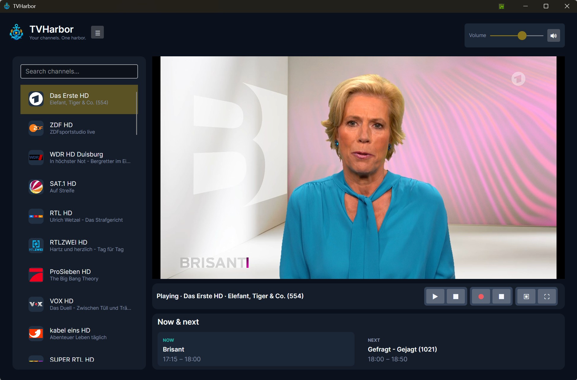The width and height of the screenshot is (577, 380).
Task: Select the kabel eins HD channel
Action: pyautogui.click(x=79, y=333)
